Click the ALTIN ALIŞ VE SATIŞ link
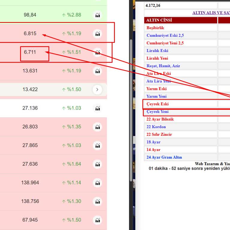This screenshot has width=230, height=230. click(x=211, y=13)
